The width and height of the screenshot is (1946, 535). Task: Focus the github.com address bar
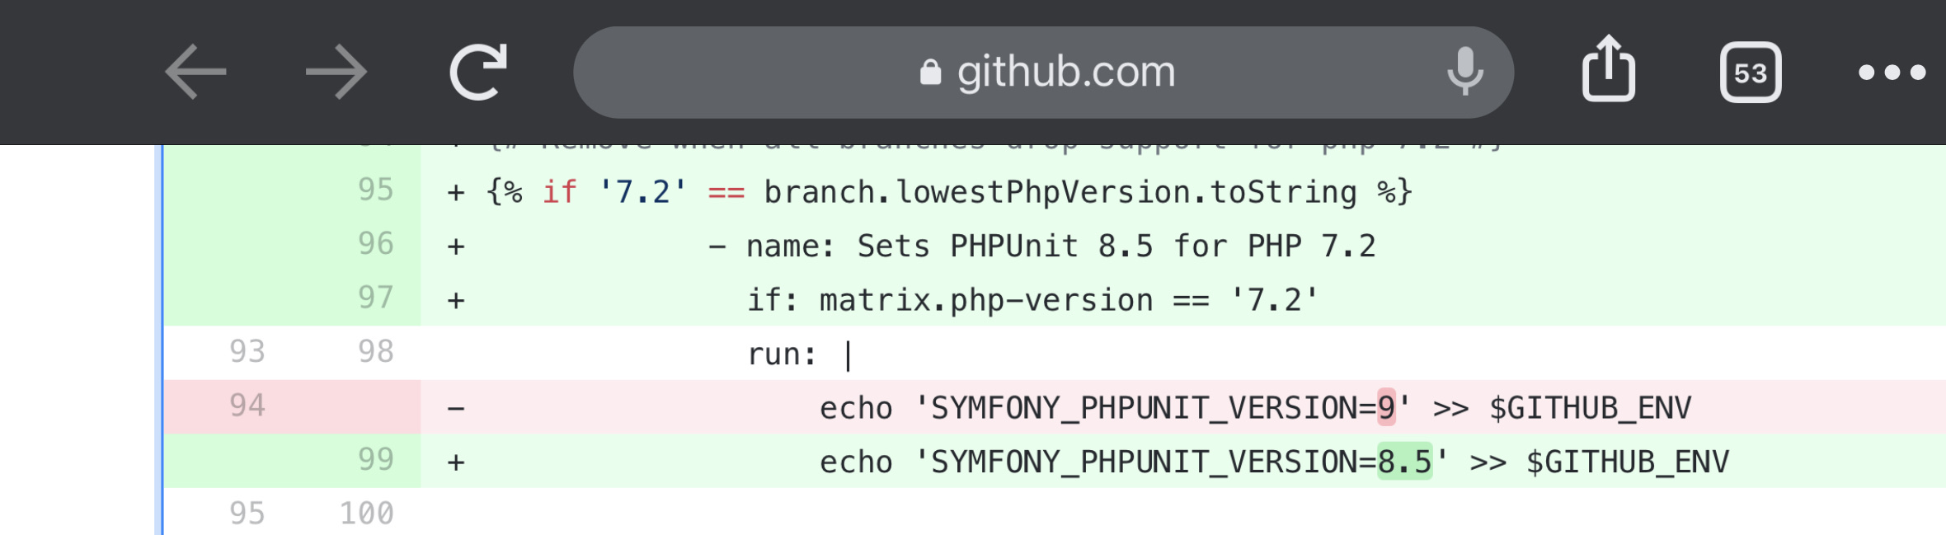[1043, 73]
